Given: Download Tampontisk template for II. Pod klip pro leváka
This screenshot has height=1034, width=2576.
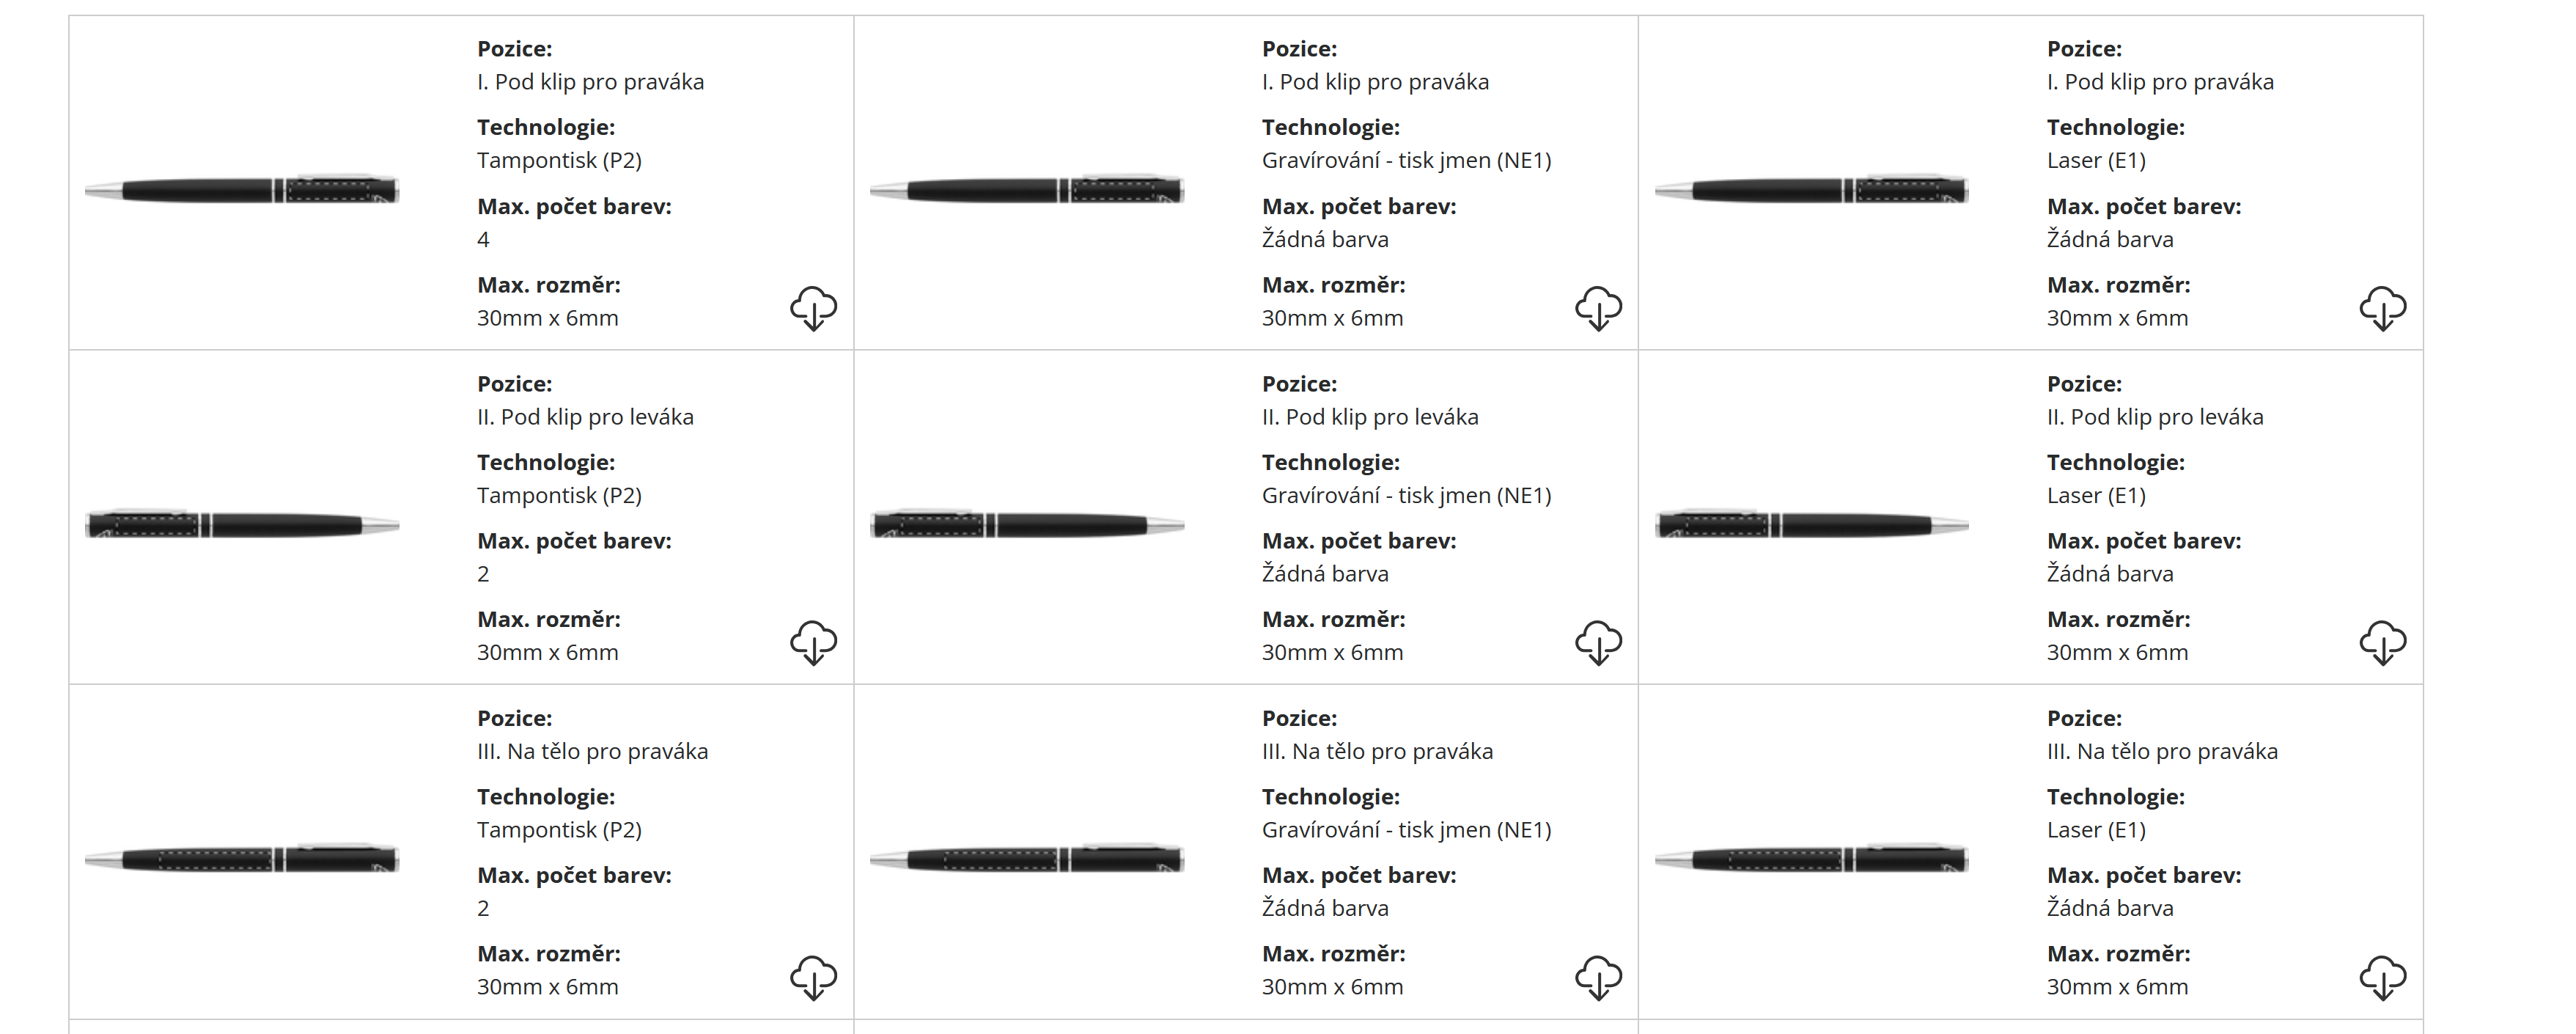Looking at the screenshot, I should click(x=813, y=642).
